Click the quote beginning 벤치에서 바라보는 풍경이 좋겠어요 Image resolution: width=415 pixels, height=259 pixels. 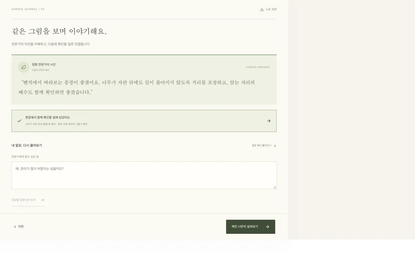137,87
